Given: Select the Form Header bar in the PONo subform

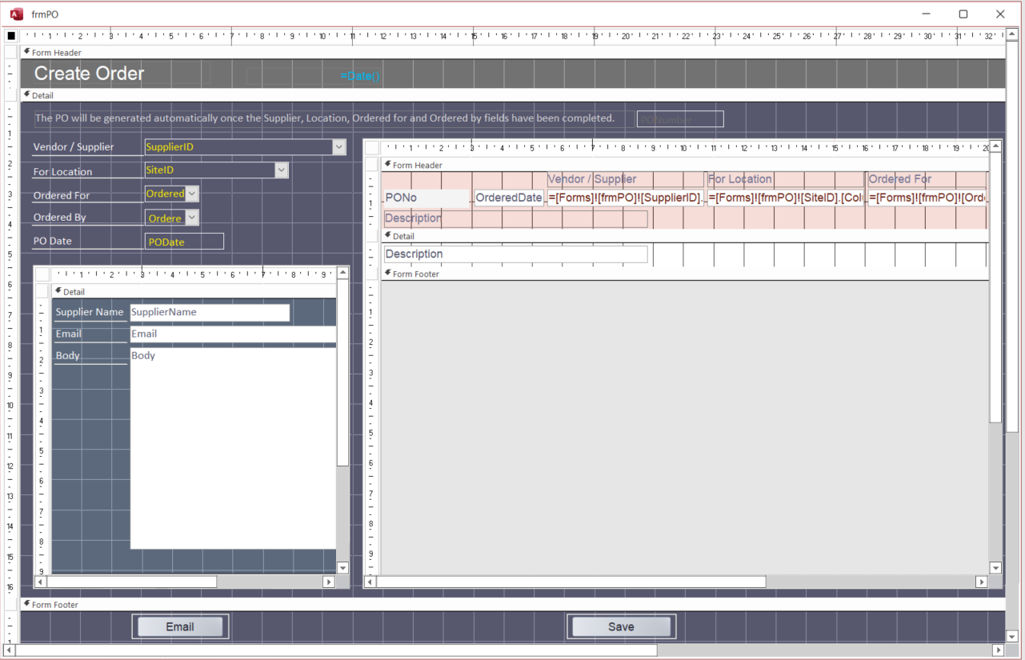Looking at the screenshot, I should 685,165.
